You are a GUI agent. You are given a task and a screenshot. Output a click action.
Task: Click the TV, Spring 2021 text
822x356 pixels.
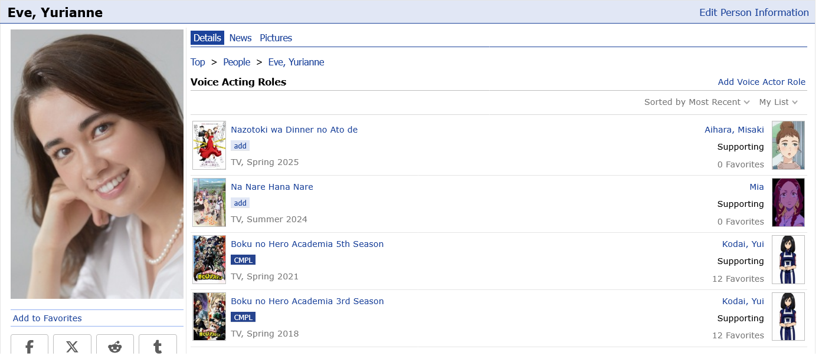pos(265,276)
